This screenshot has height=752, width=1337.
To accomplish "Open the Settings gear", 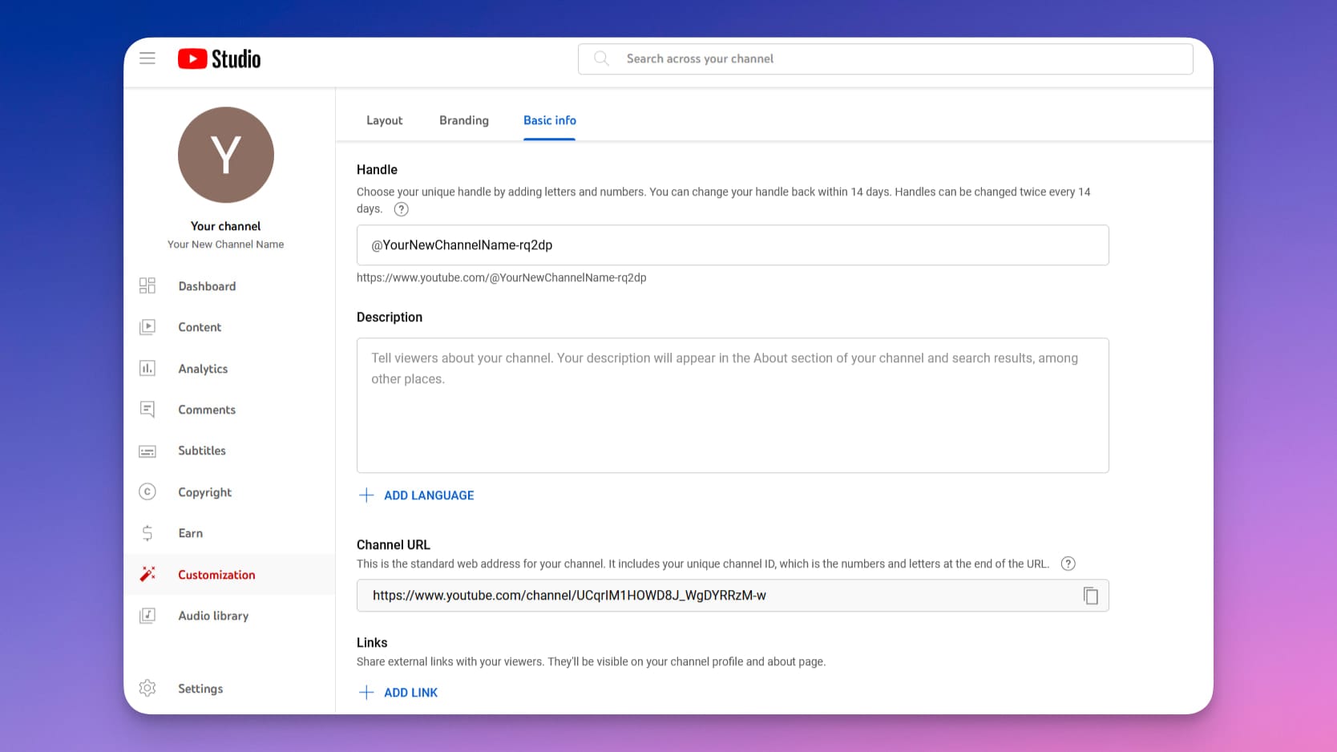I will (147, 688).
